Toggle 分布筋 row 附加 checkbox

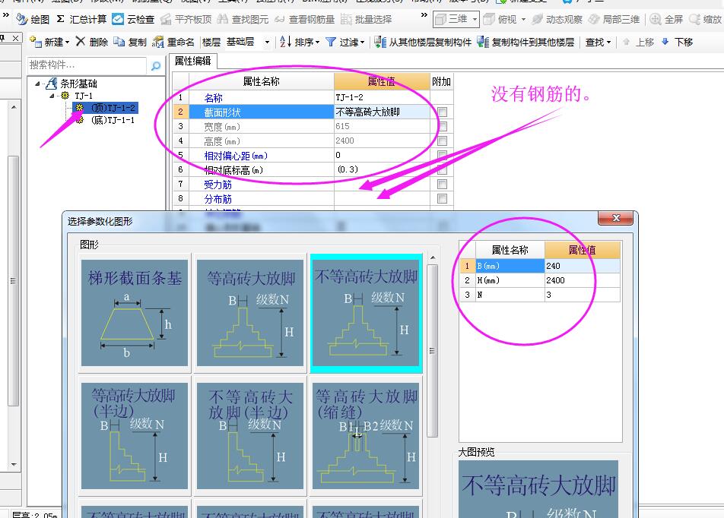(x=443, y=199)
